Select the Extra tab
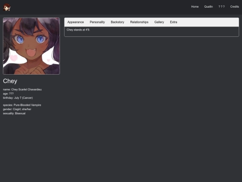242x182 pixels. coord(173,22)
